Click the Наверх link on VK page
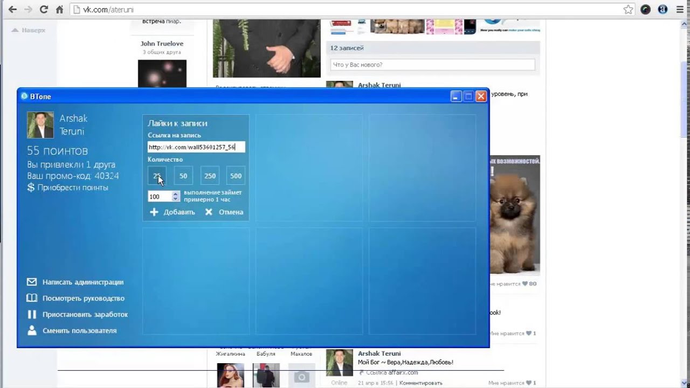 (x=29, y=30)
